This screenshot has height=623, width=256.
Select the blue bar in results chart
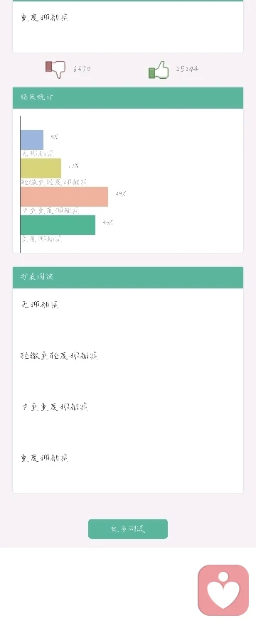coord(32,140)
